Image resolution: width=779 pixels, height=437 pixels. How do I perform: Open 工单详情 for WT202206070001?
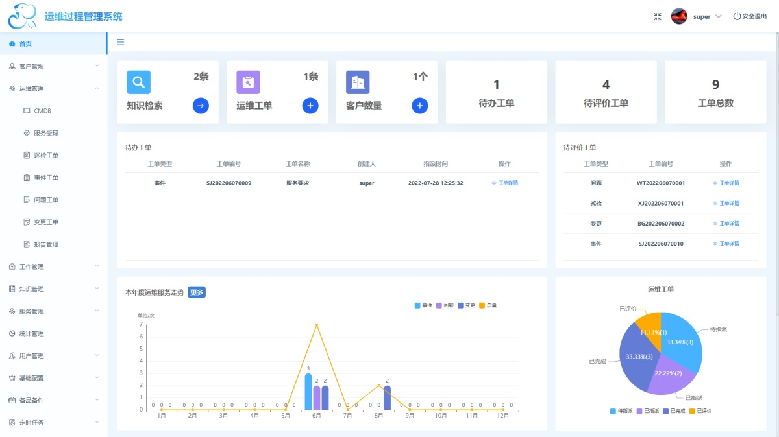[x=726, y=183]
